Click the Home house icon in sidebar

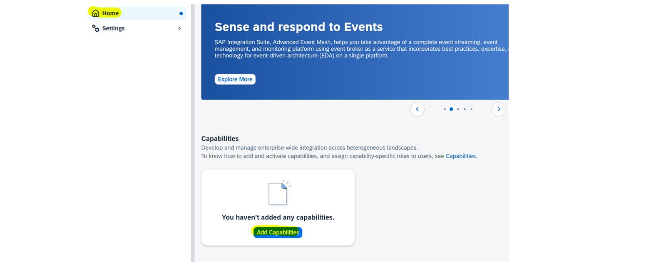click(x=96, y=13)
